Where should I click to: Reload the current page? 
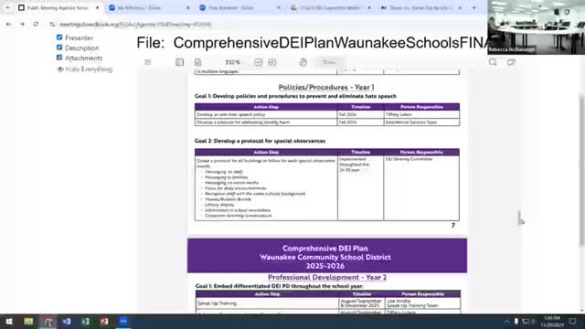36,25
